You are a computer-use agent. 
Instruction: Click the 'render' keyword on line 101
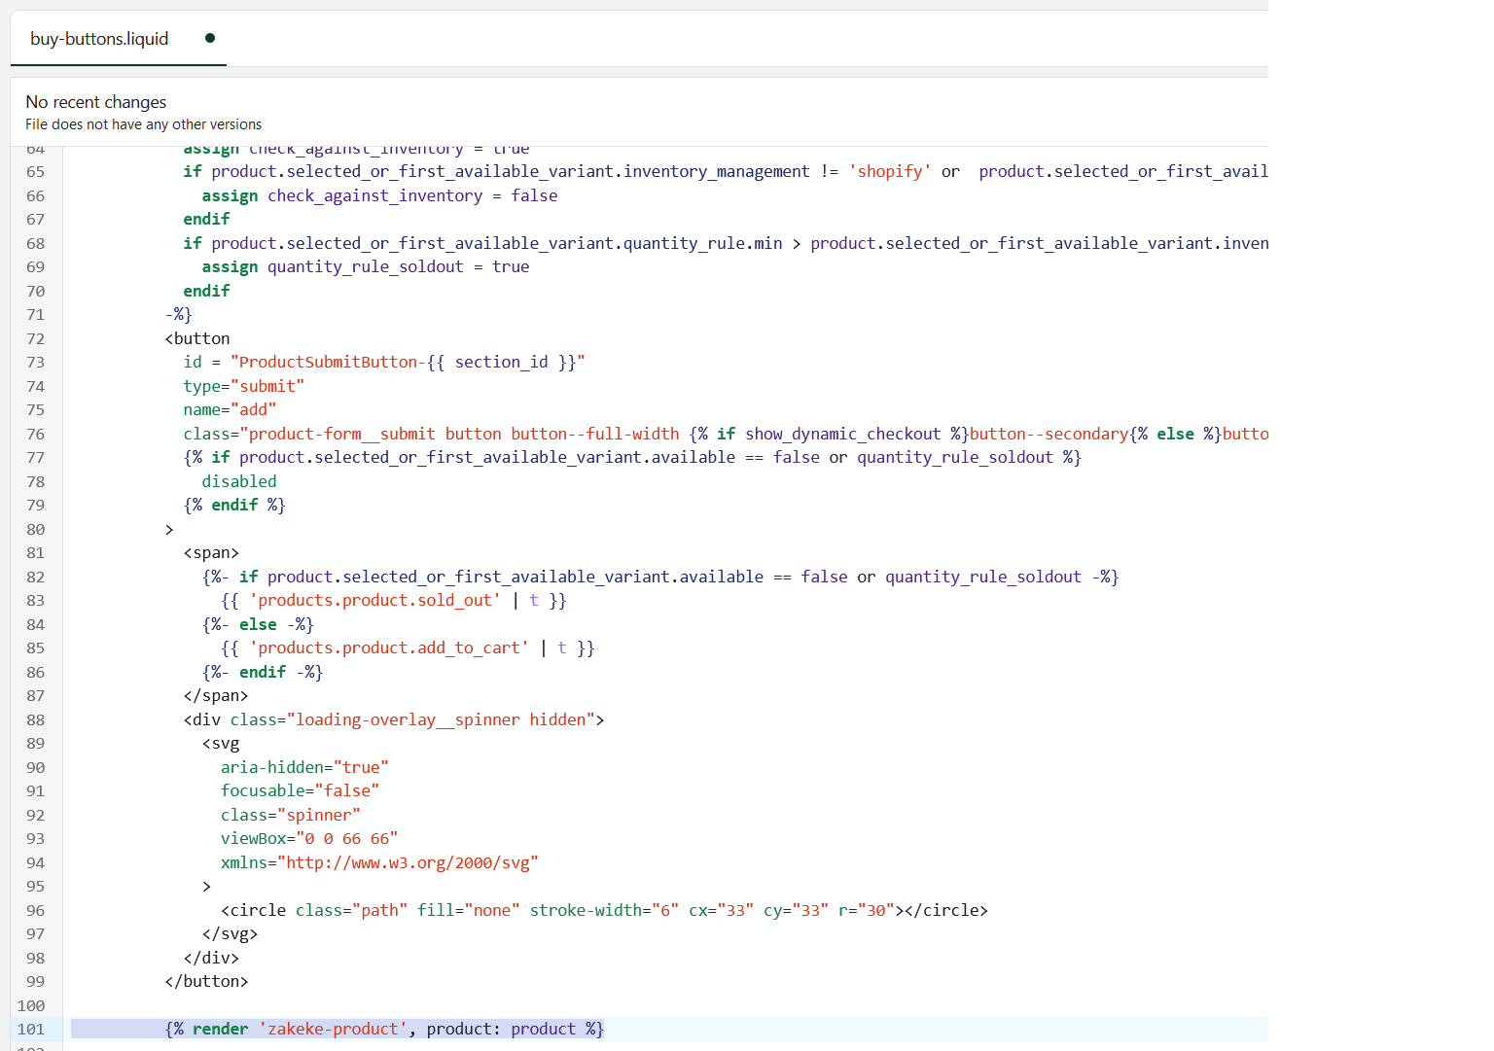pyautogui.click(x=221, y=1030)
